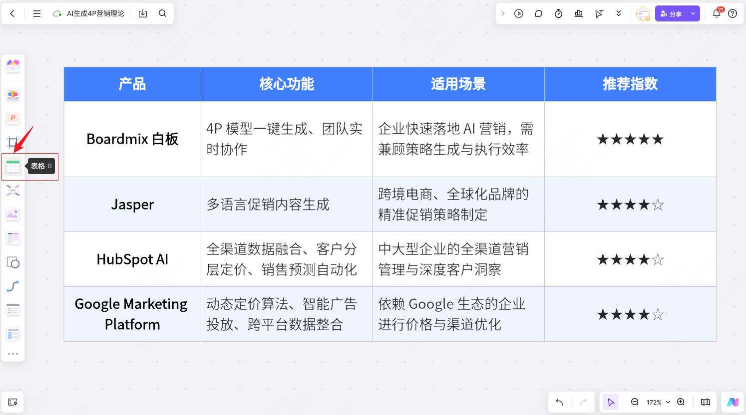The height and width of the screenshot is (415, 746).
Task: Open the AI assistant colorful icon
Action: coord(733,402)
